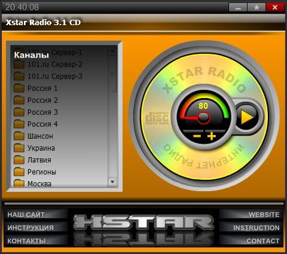The height and width of the screenshot is (254, 287).
Task: Click the channel list scroll down arrow
Action: click(x=112, y=182)
